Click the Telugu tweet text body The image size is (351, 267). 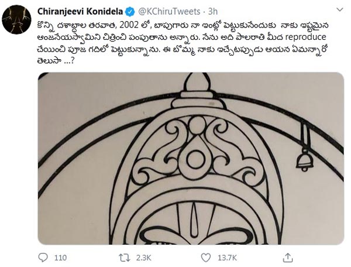tap(183, 43)
